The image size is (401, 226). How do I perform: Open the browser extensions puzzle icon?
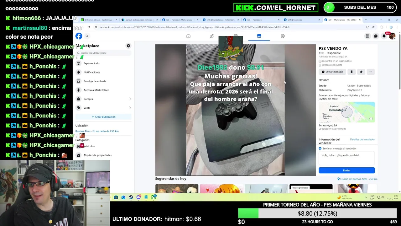pos(382,27)
